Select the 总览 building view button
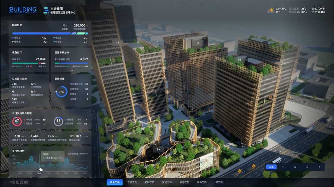334x187 pixels. point(271,167)
